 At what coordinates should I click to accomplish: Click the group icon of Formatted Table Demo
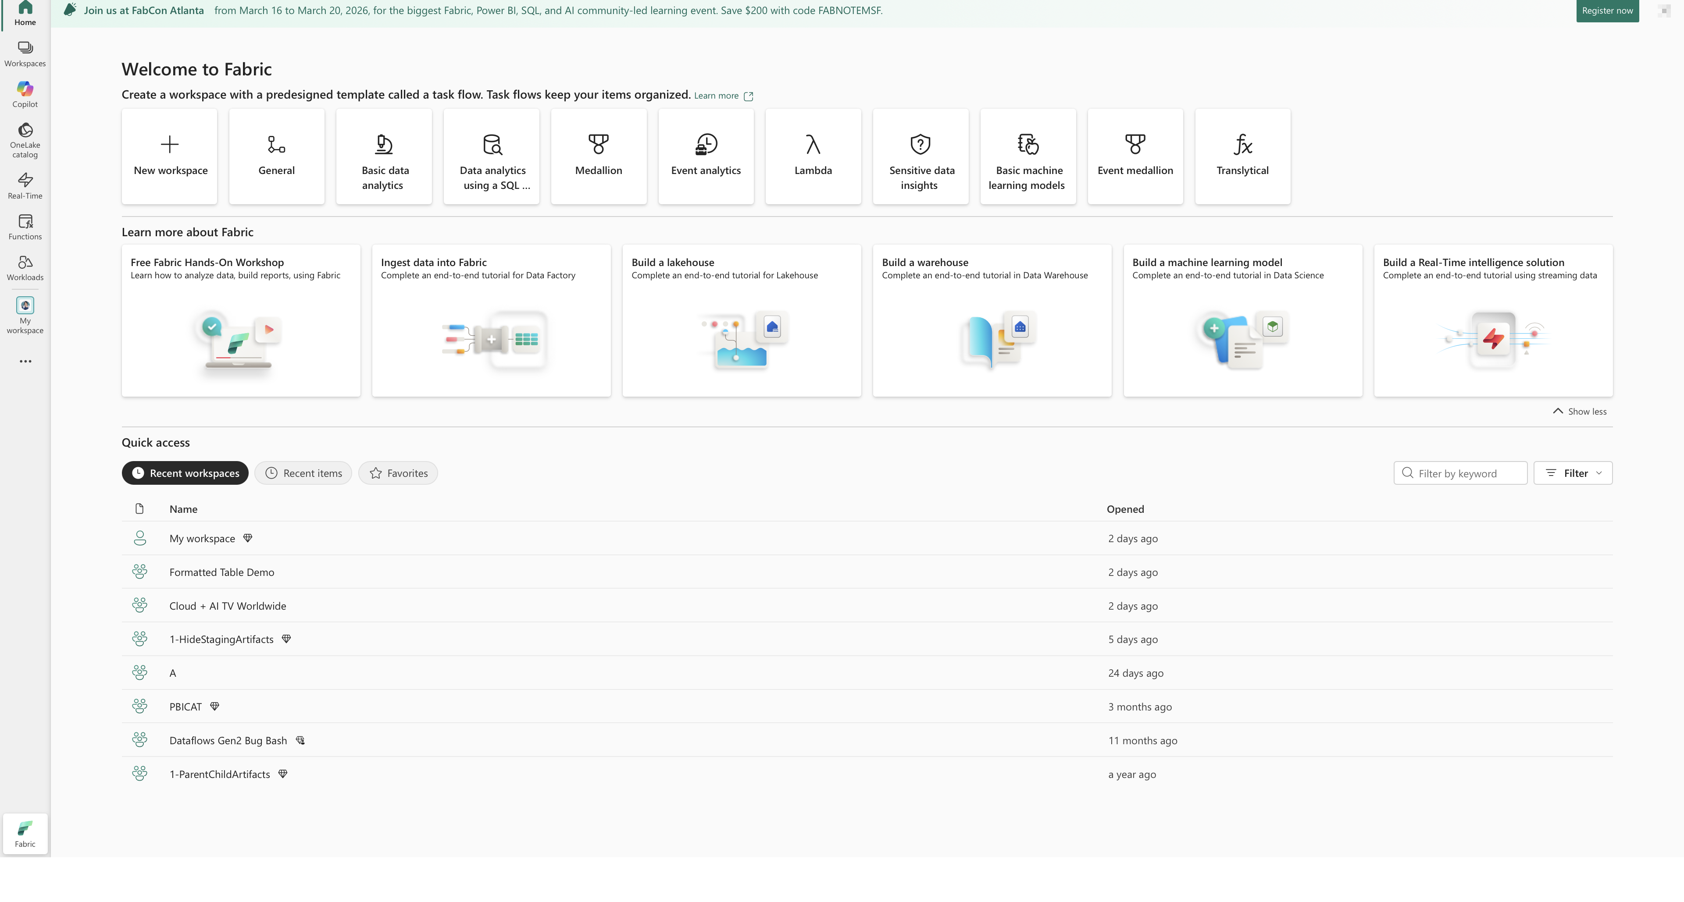tap(139, 572)
